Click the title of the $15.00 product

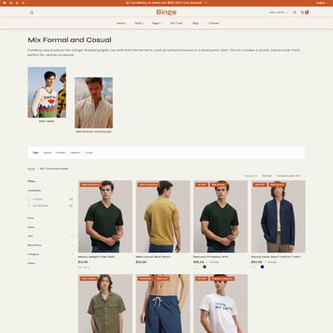pyautogui.click(x=96, y=257)
